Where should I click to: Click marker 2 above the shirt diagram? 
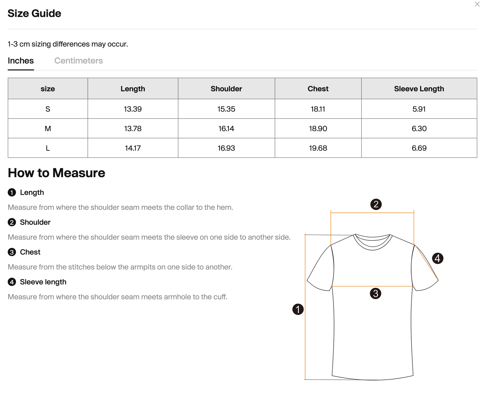pyautogui.click(x=376, y=204)
